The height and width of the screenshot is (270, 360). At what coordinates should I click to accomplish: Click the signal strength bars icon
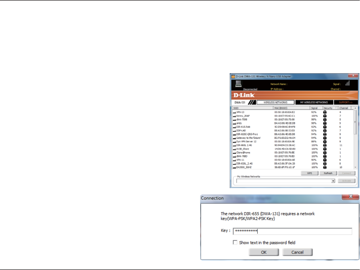pos(347,83)
